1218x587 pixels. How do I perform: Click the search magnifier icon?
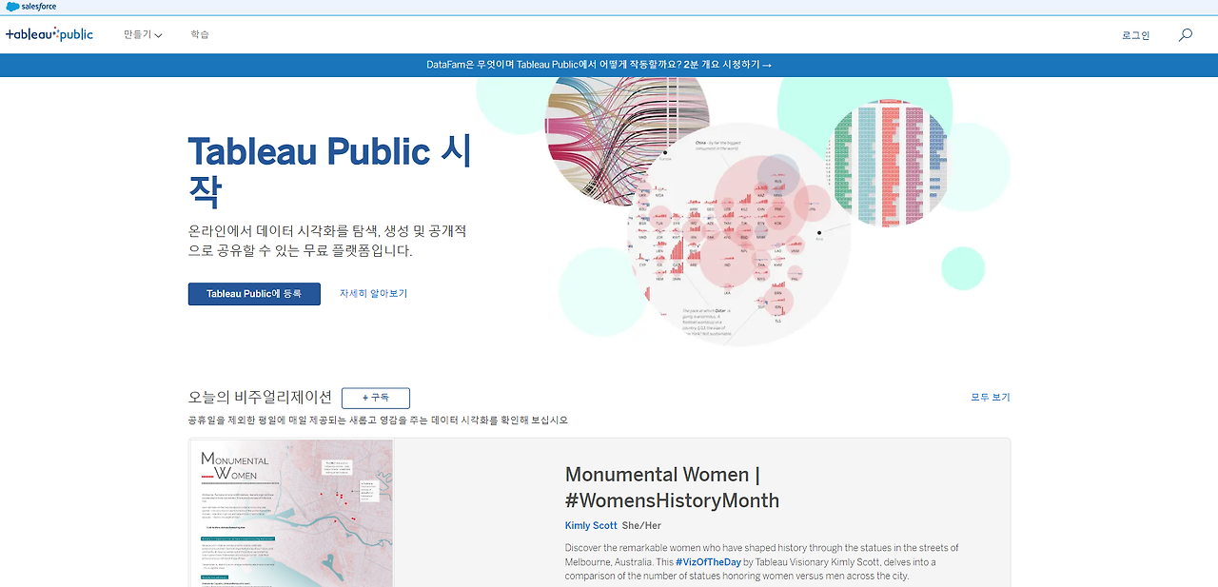(1186, 35)
